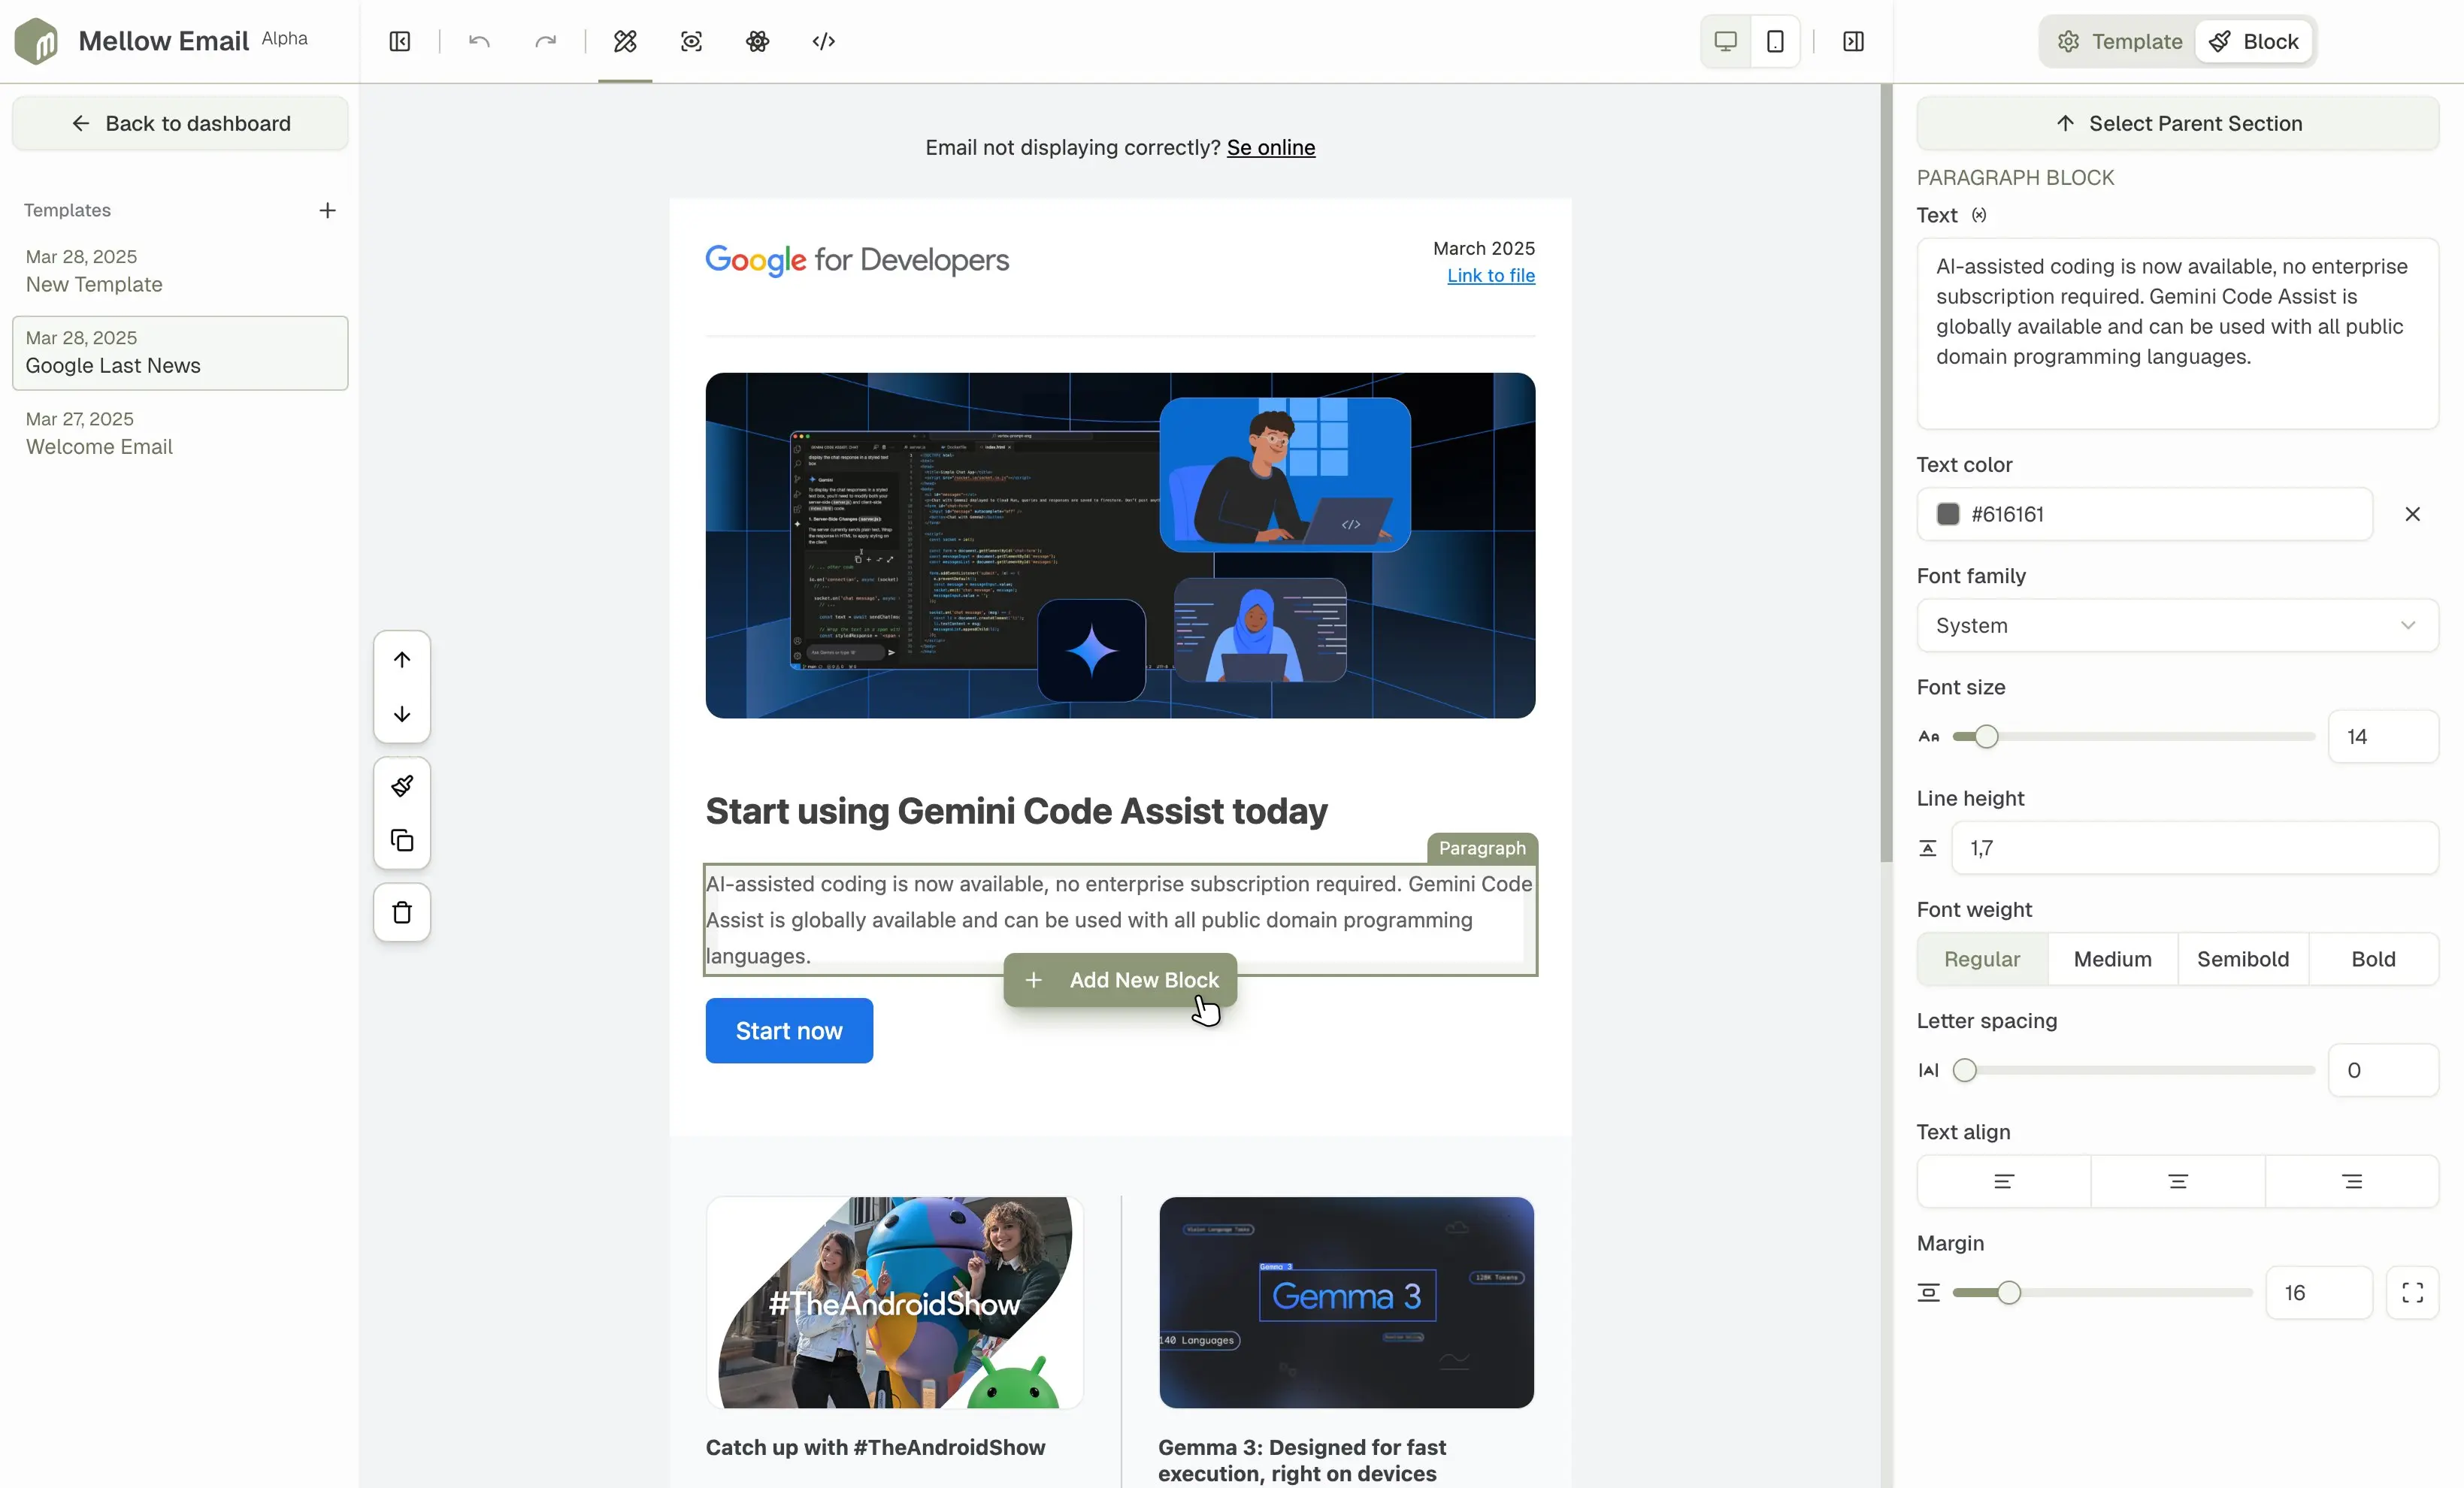Open the code view editor
2464x1488 pixels.
point(823,41)
